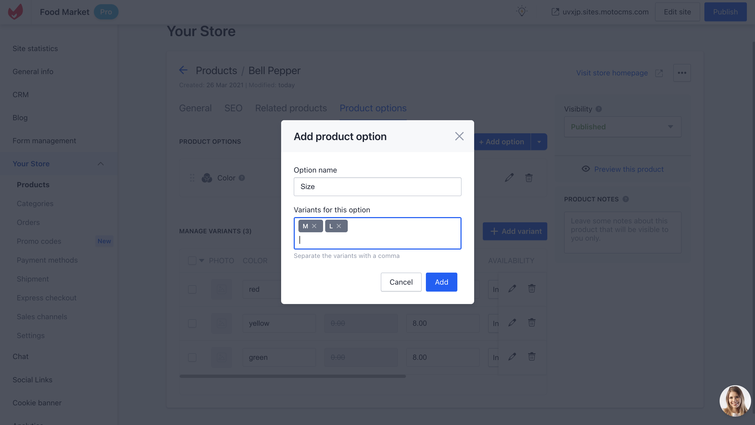Click the Add variant button

pos(515,231)
